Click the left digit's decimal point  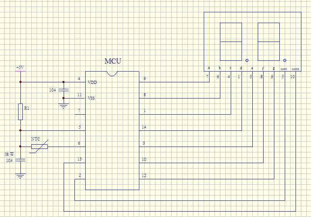pyautogui.click(x=247, y=60)
